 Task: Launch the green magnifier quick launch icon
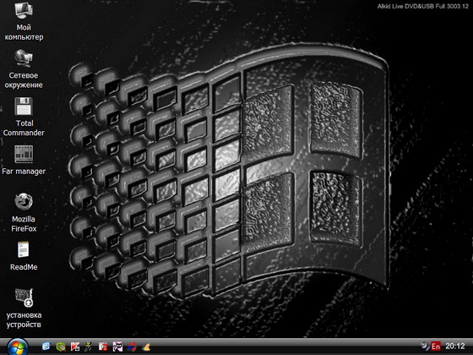(x=61, y=347)
